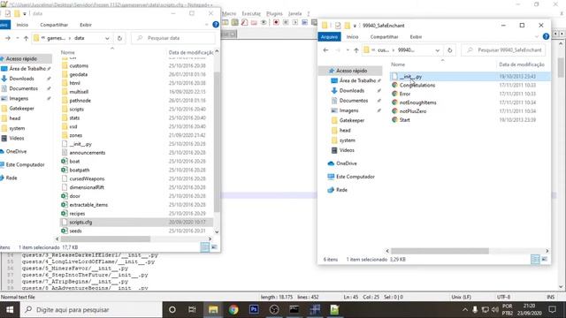Image resolution: width=566 pixels, height=318 pixels.
Task: Go back in SafeEnchant window
Action: (325, 50)
